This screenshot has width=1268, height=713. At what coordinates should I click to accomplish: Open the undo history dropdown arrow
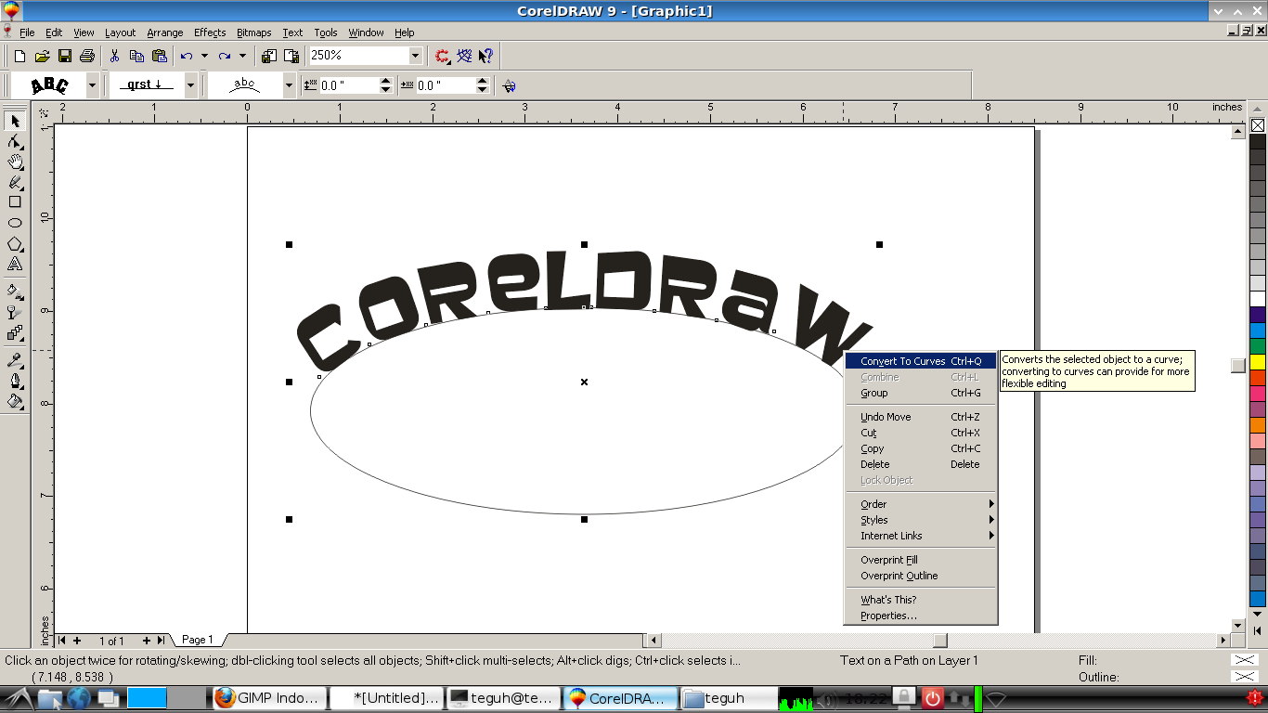(x=204, y=56)
